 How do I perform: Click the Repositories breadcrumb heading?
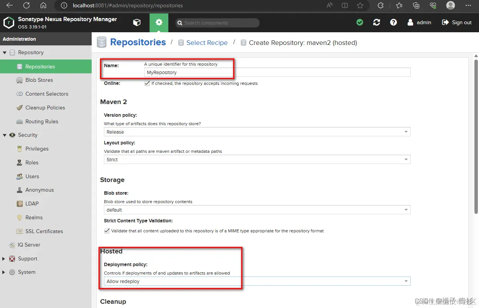tap(138, 42)
